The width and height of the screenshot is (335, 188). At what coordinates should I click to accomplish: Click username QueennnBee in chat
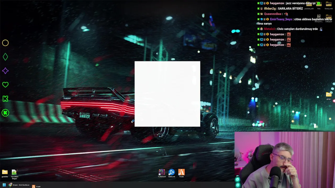point(272,14)
